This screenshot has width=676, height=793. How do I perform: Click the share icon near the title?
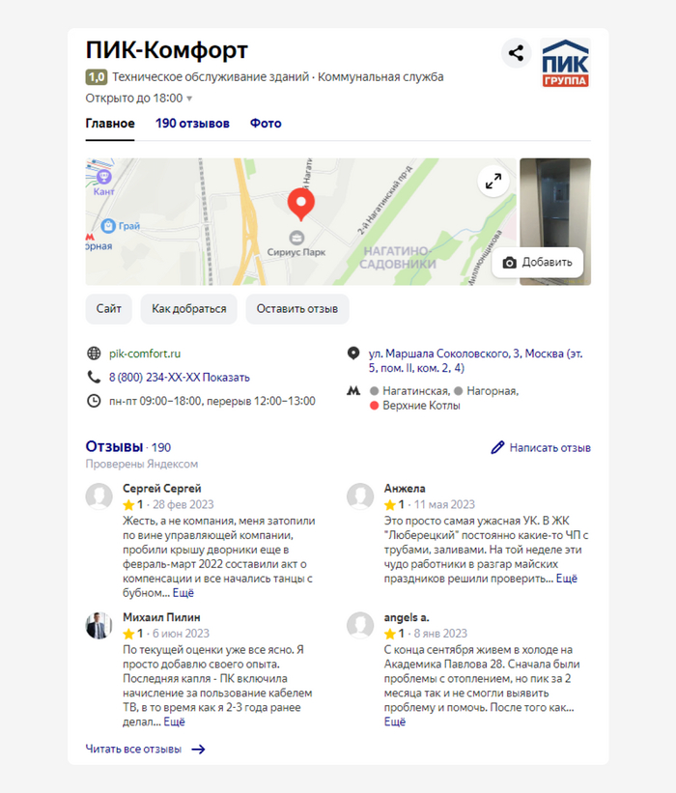pyautogui.click(x=516, y=52)
